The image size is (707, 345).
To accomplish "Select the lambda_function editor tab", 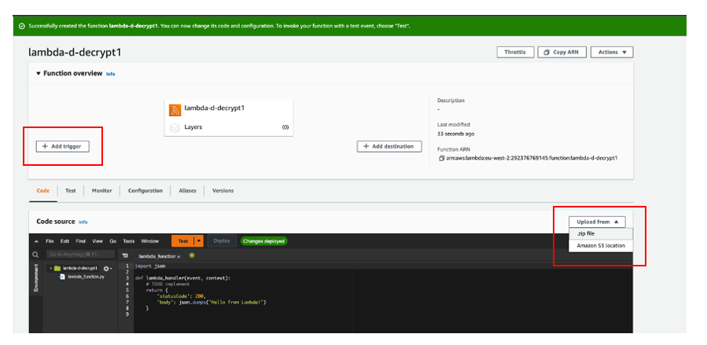I will [x=156, y=256].
